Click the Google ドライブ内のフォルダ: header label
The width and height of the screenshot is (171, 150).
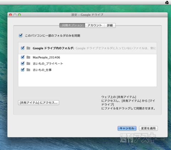[x=53, y=48]
